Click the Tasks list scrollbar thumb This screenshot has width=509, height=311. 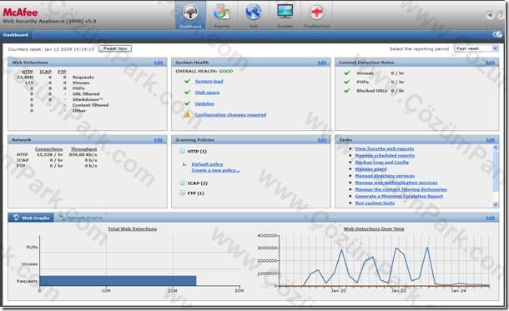(x=496, y=171)
